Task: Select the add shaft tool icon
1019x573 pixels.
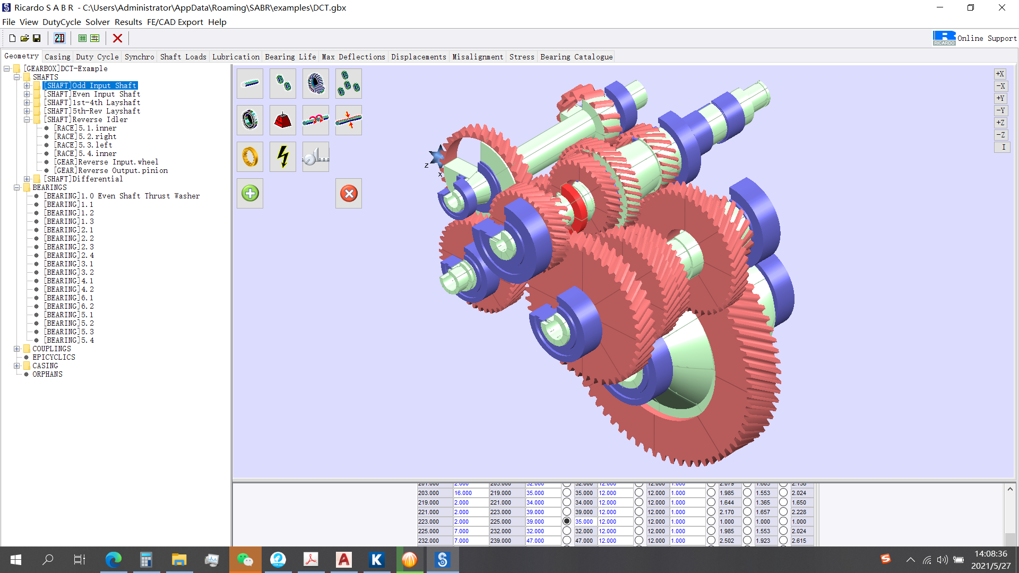Action: pyautogui.click(x=250, y=83)
